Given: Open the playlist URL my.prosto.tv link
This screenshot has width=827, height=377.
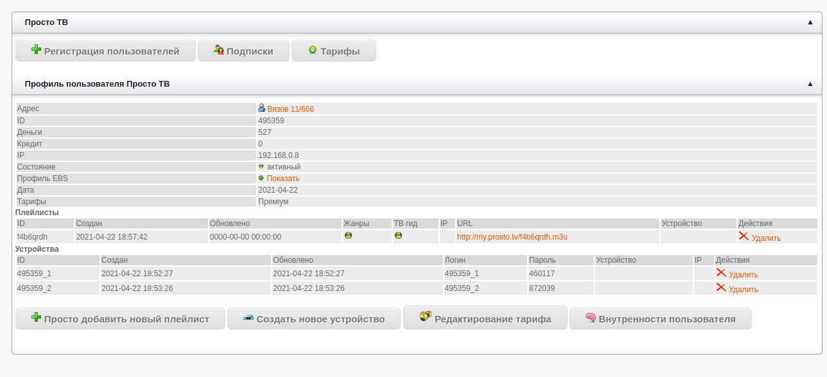Looking at the screenshot, I should tap(512, 237).
